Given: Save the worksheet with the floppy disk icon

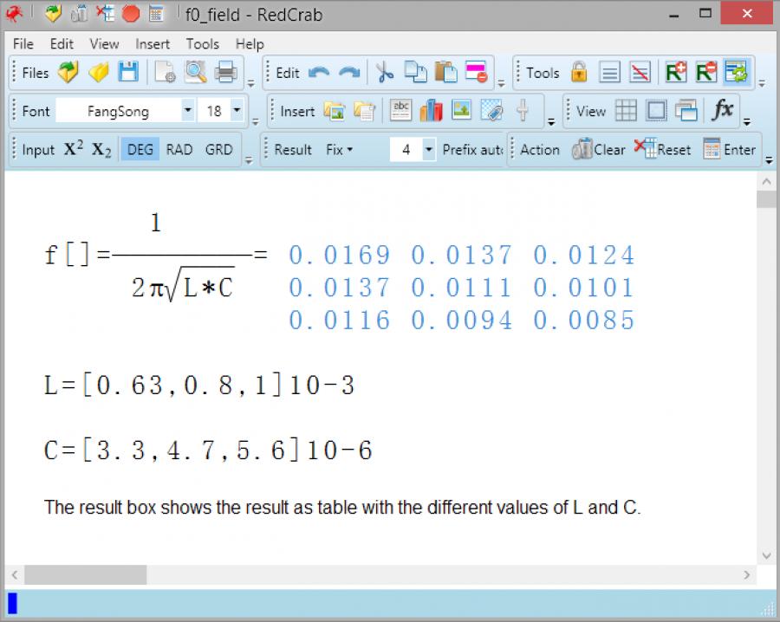Looking at the screenshot, I should point(128,73).
